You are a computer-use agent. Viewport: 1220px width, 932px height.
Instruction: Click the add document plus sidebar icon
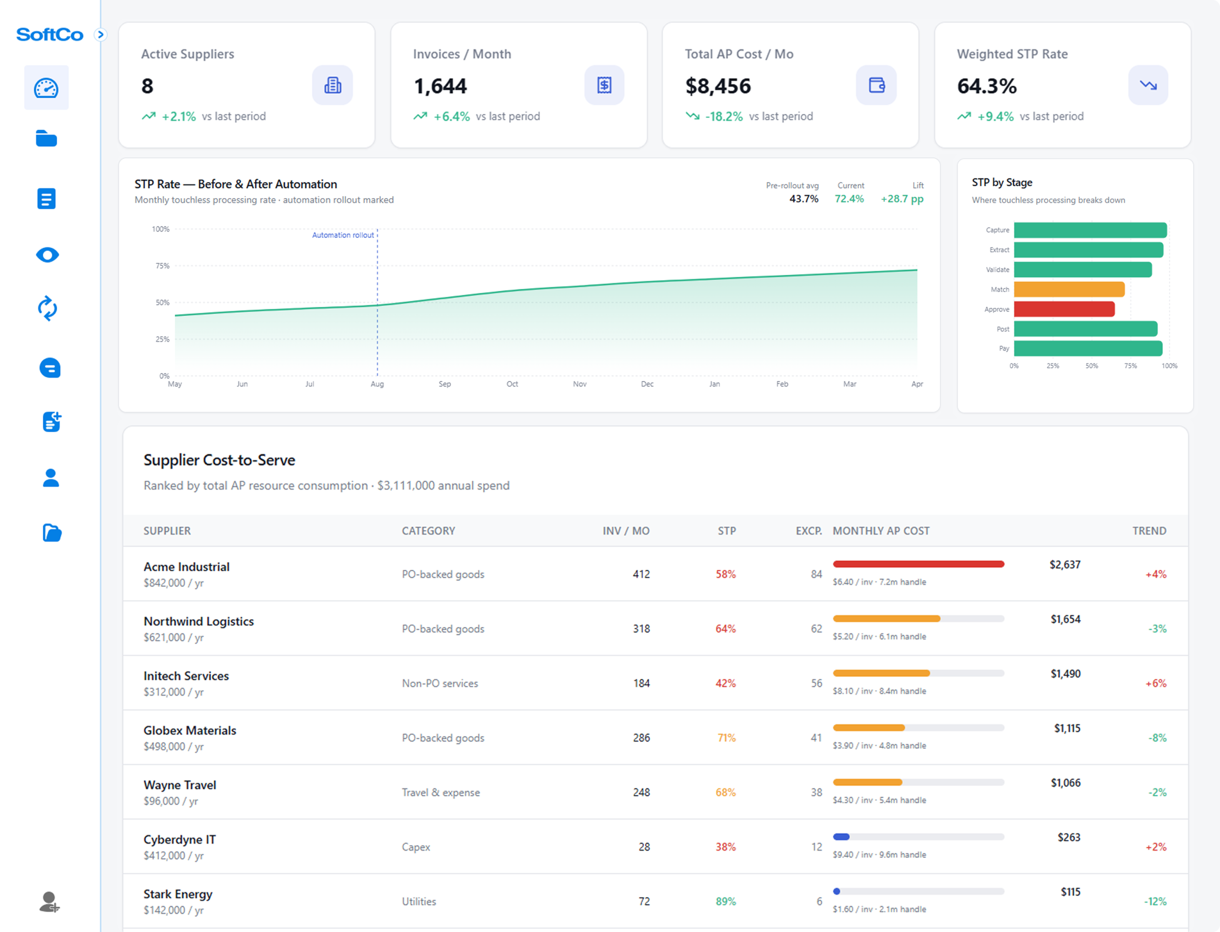[51, 422]
